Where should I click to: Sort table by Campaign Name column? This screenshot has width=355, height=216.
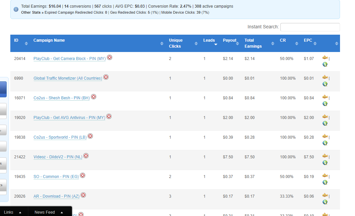tap(162, 44)
